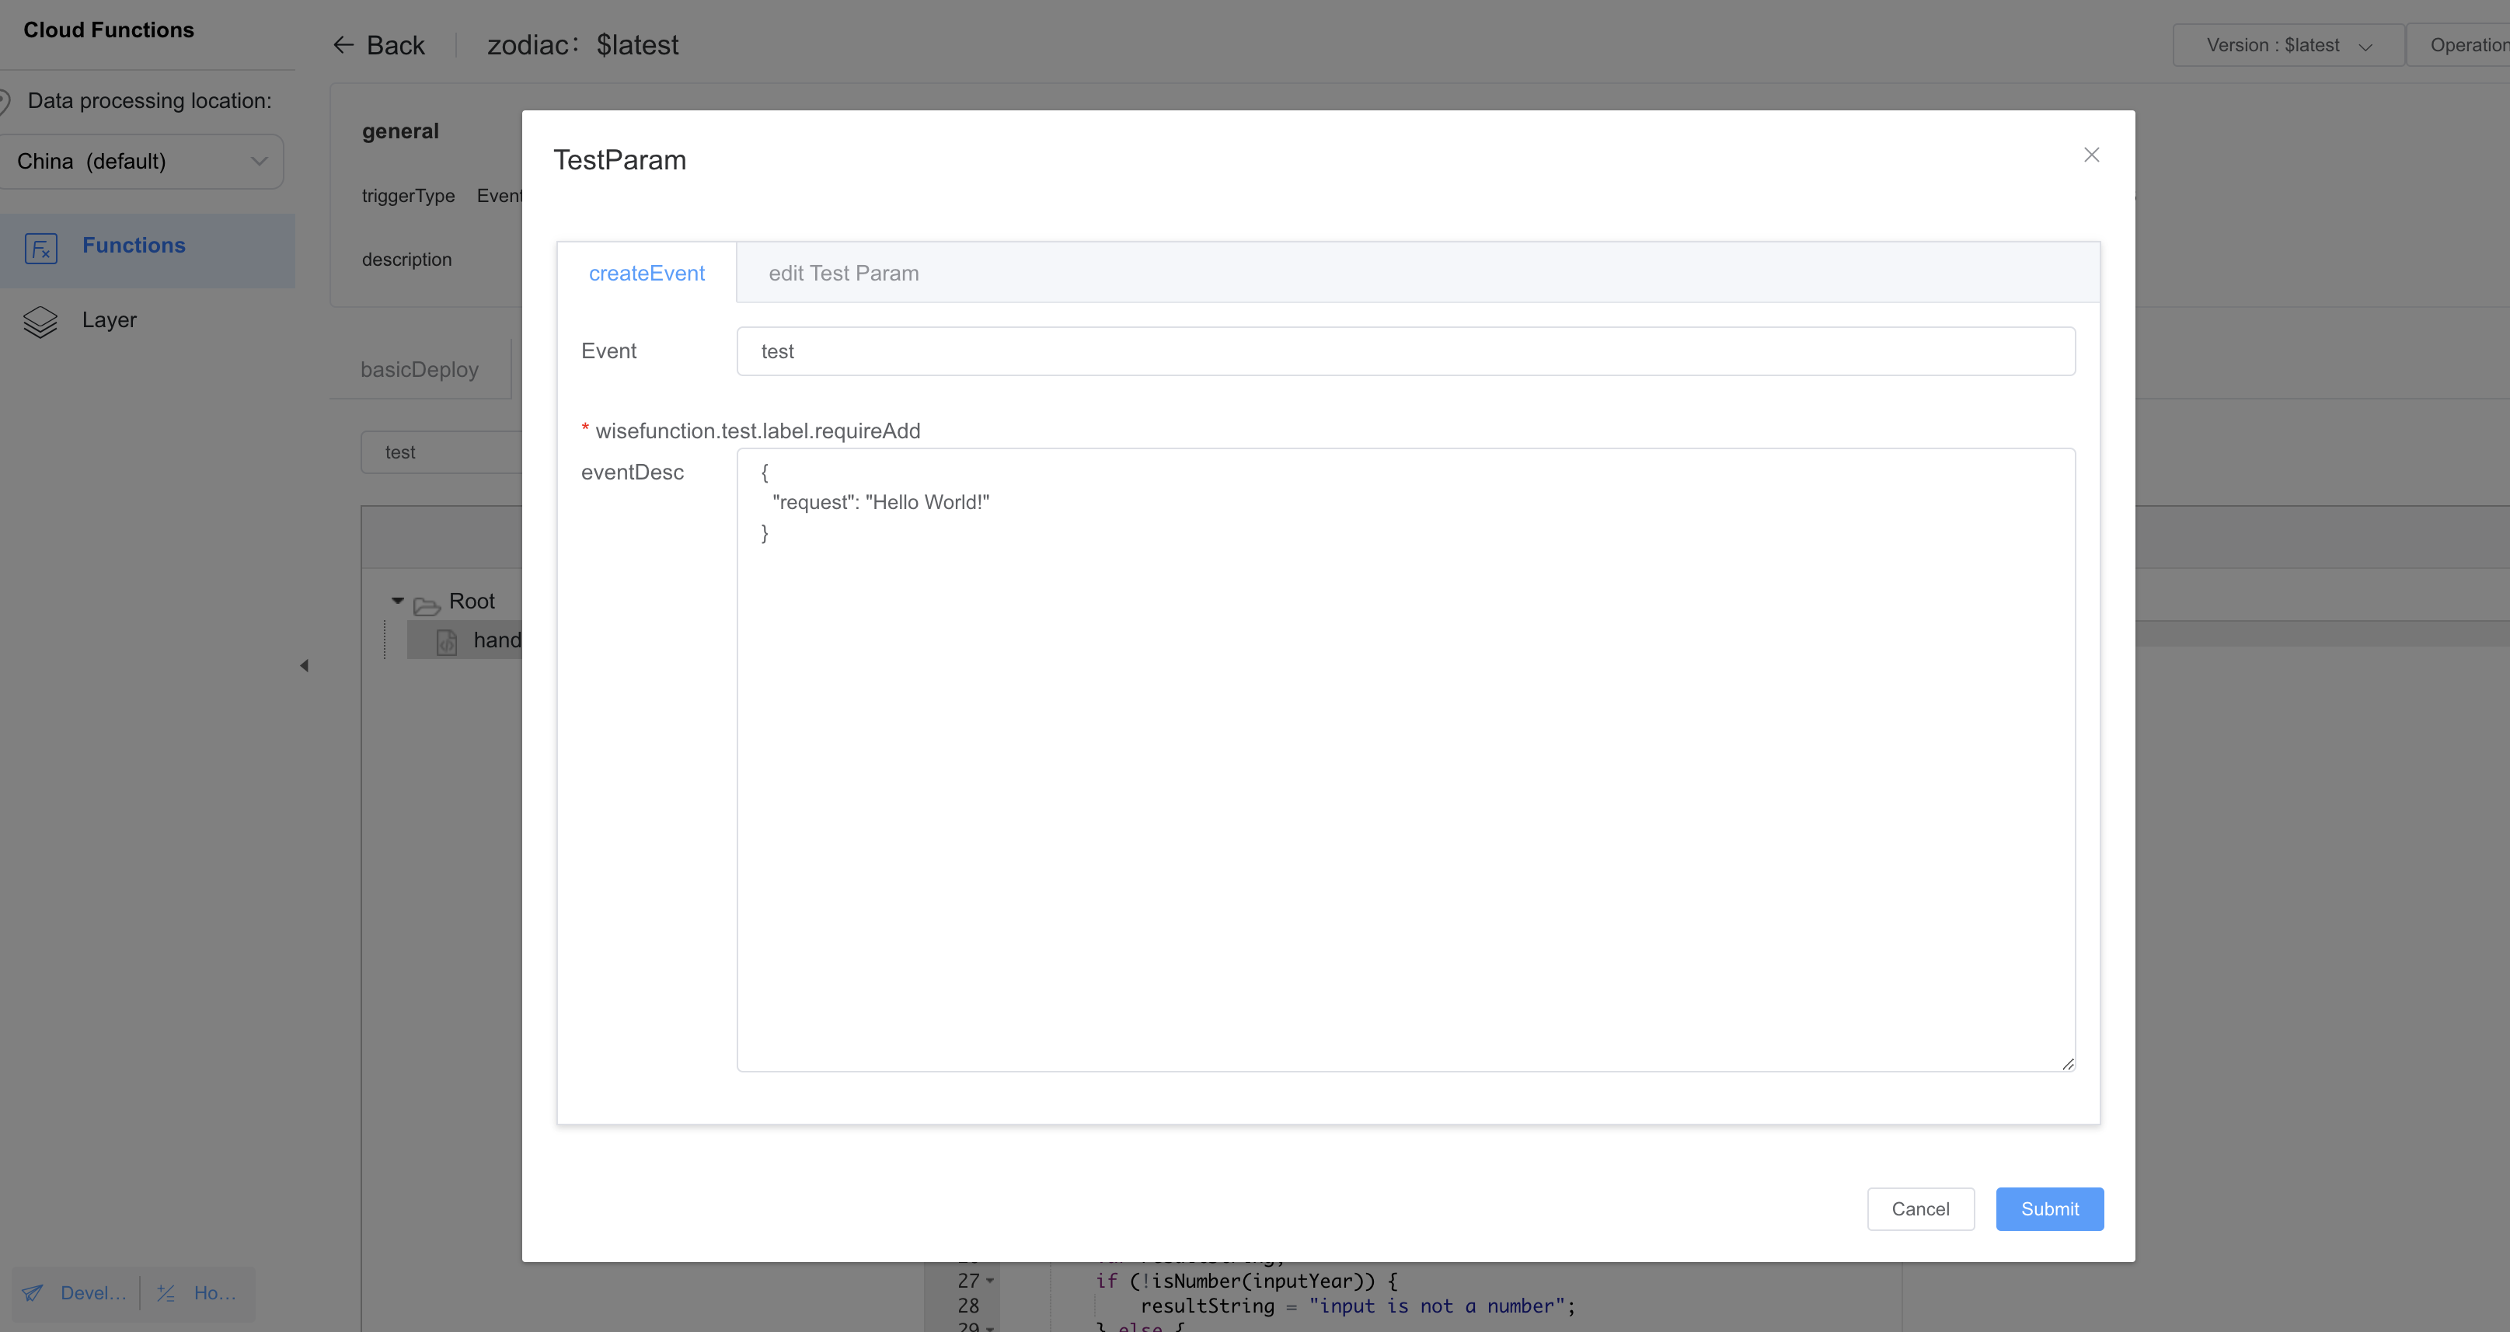The width and height of the screenshot is (2510, 1332).
Task: Switch to the createEvent tab
Action: (x=646, y=273)
